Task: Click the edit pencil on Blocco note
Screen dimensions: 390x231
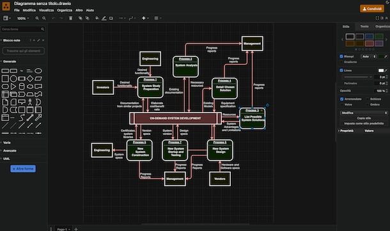Action: [x=38, y=40]
